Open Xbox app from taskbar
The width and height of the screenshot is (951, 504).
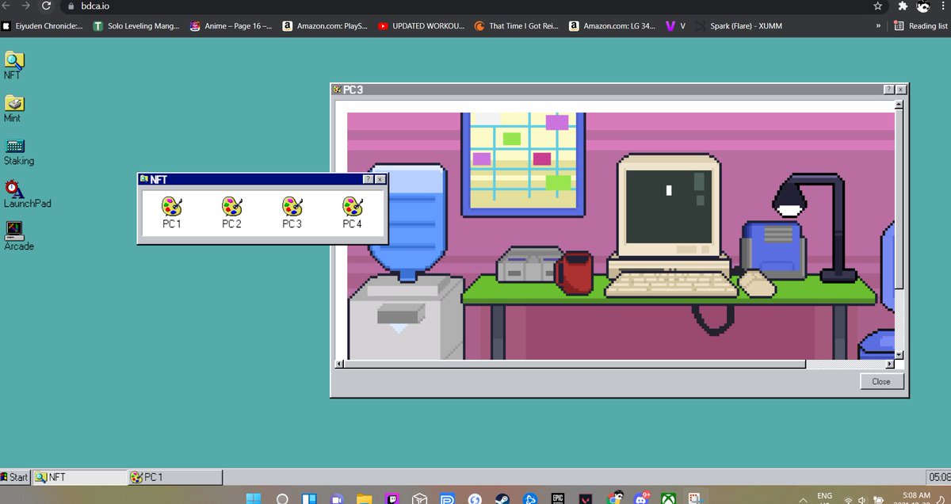tap(668, 499)
